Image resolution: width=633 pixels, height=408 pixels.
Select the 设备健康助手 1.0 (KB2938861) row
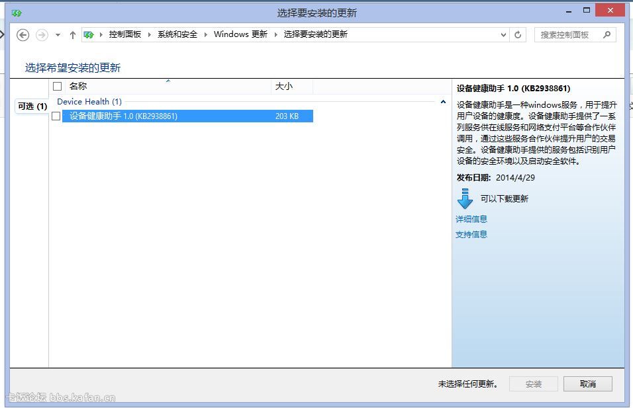[x=188, y=116]
